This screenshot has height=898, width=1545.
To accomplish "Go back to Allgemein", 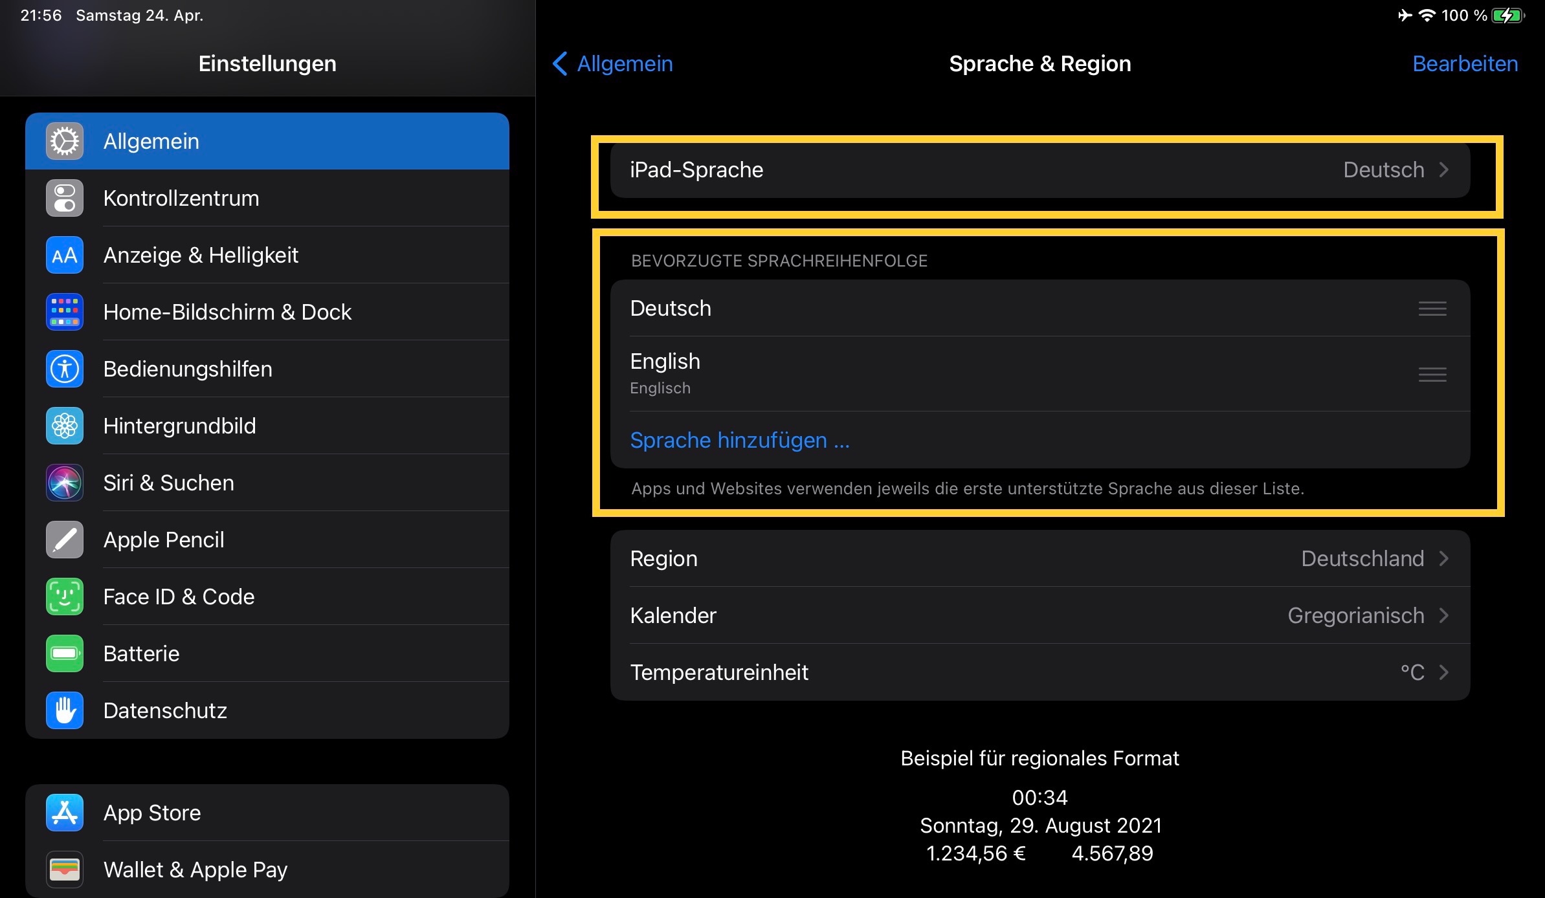I will (x=613, y=63).
